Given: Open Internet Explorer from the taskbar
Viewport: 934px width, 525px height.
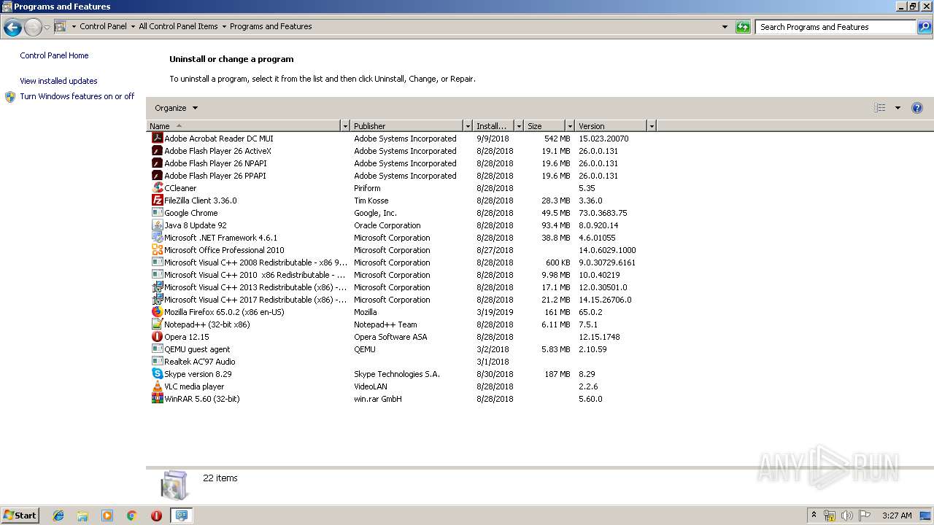Looking at the screenshot, I should (x=58, y=516).
